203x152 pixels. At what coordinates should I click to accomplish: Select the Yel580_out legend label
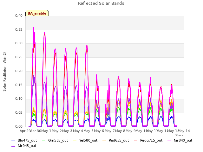click(x=88, y=140)
